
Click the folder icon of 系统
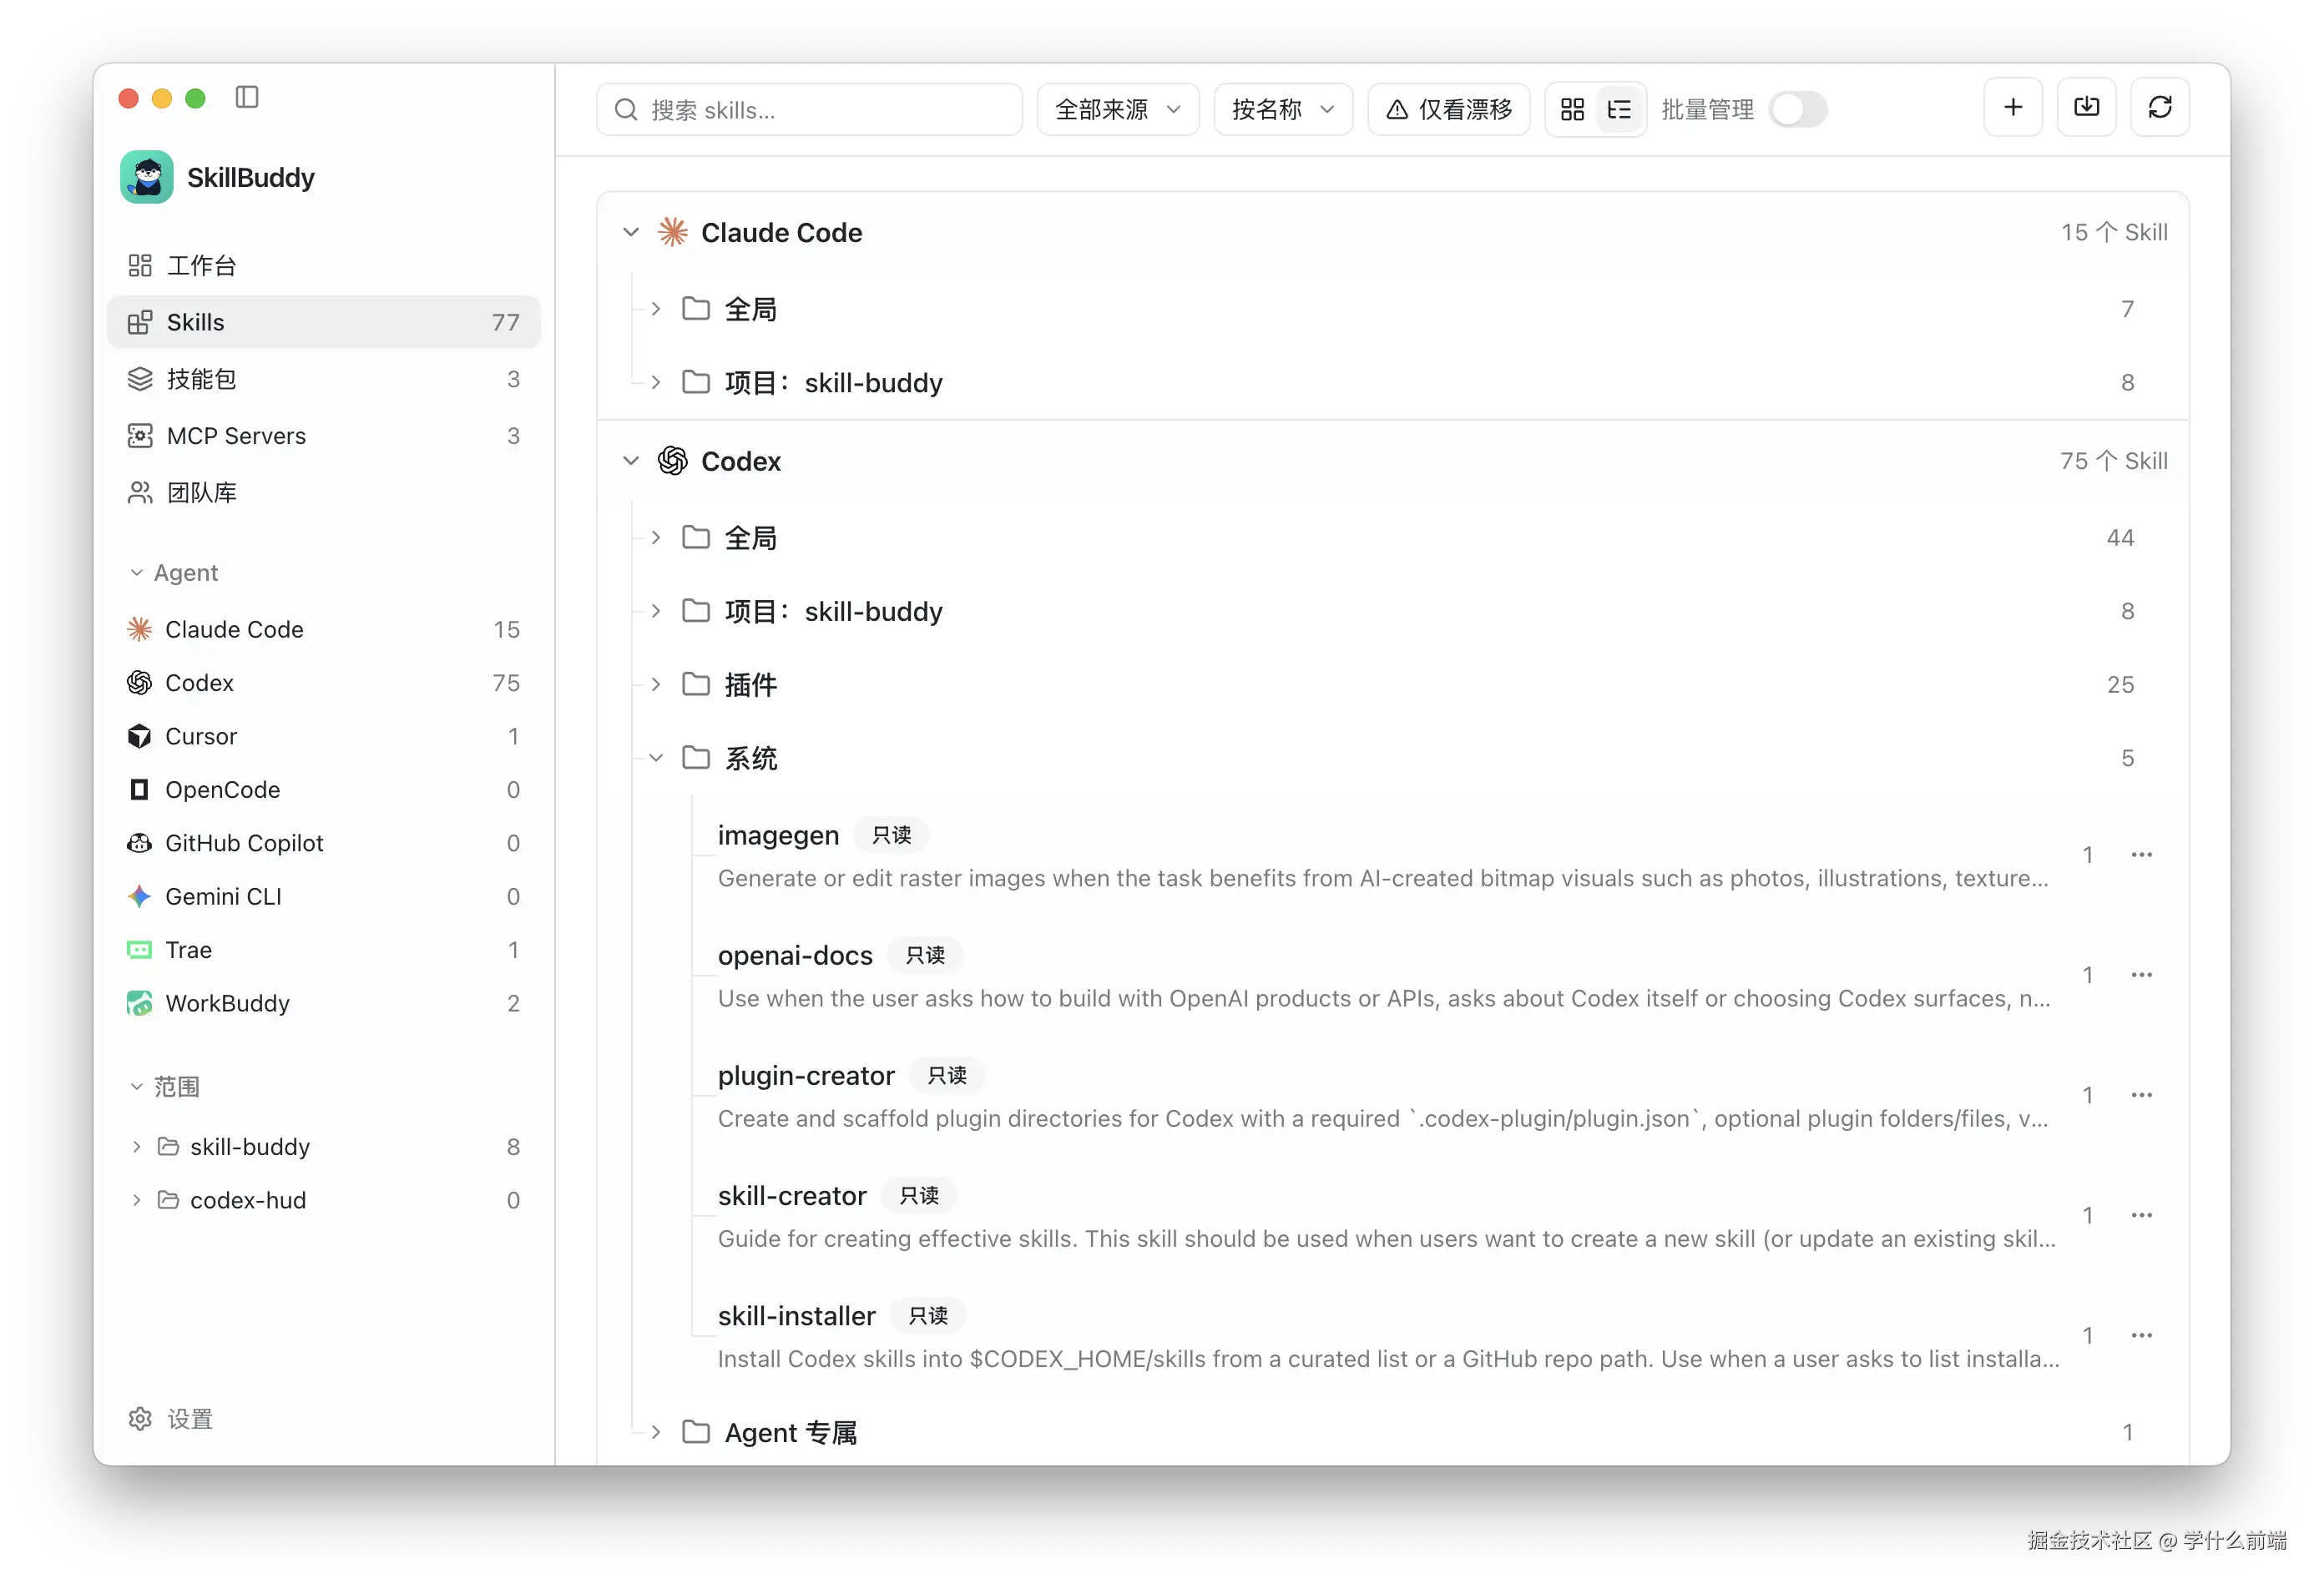(x=696, y=758)
